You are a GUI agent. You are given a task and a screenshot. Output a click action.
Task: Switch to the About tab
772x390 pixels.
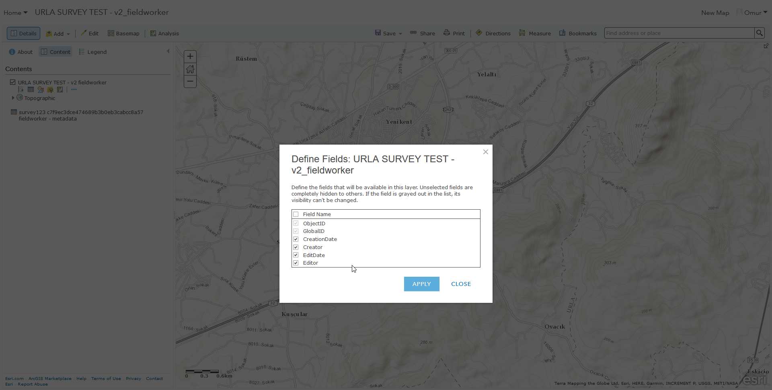[21, 52]
